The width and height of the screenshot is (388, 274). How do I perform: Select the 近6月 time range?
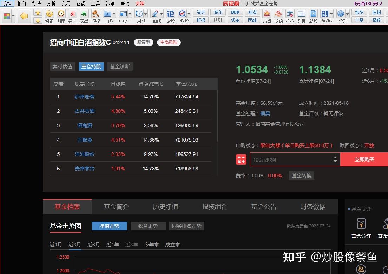pyautogui.click(x=93, y=245)
